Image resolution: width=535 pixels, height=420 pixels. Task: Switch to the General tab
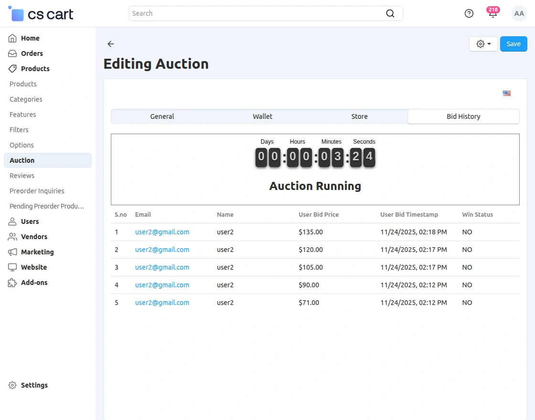click(162, 116)
